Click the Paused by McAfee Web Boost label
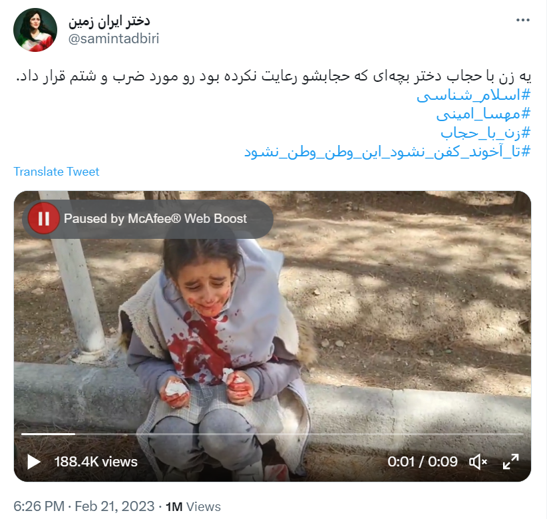 coord(155,219)
